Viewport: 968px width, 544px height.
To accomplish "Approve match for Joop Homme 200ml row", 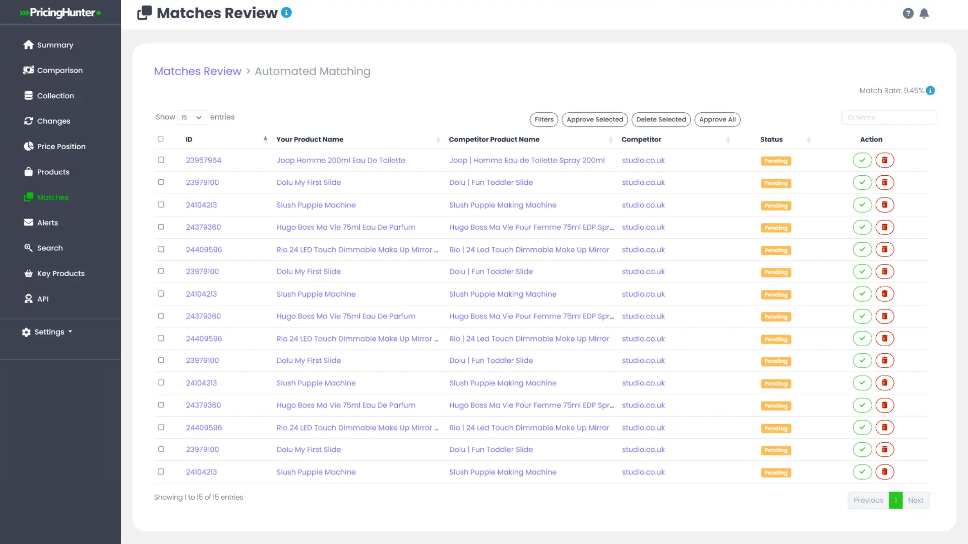I will click(x=862, y=160).
